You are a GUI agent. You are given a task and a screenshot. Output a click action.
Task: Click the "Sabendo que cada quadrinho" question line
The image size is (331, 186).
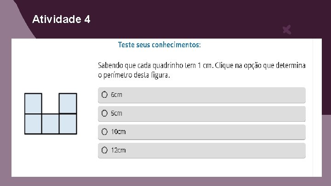point(201,66)
